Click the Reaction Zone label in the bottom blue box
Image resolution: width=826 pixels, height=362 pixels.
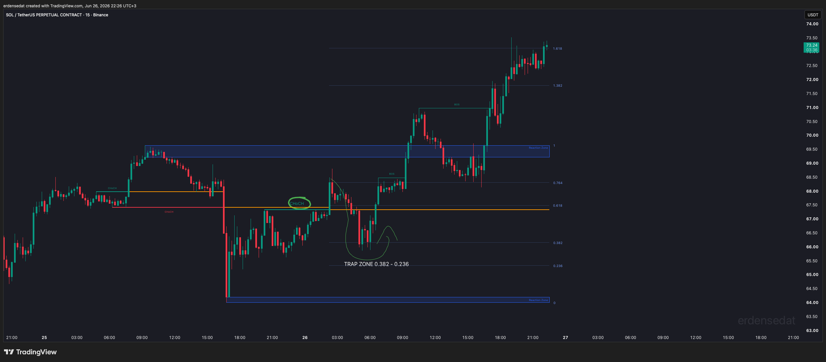(538, 300)
